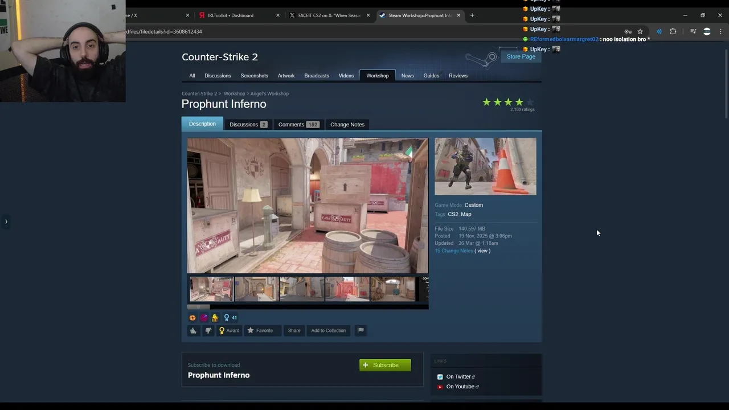Click Add to Collection
The height and width of the screenshot is (410, 729).
(x=328, y=330)
